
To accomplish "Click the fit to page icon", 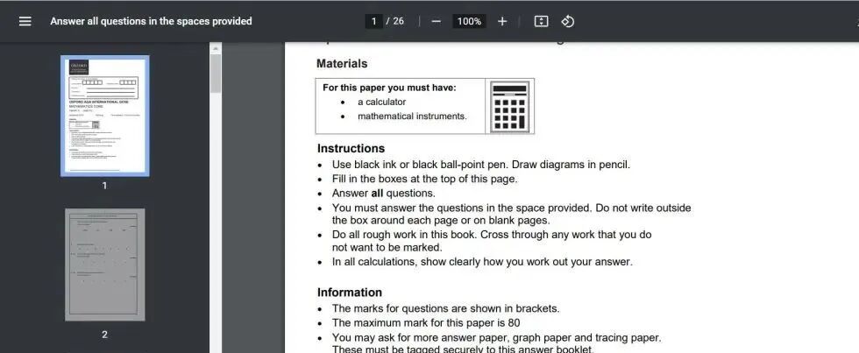I will coord(542,21).
